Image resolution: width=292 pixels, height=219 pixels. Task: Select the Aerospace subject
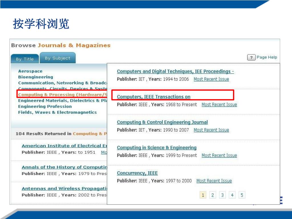pos(30,71)
